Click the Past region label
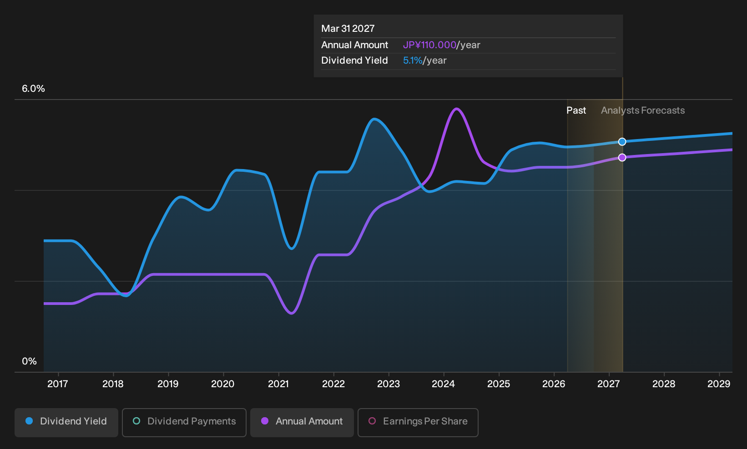Screen dimensions: 747x449 pos(576,110)
